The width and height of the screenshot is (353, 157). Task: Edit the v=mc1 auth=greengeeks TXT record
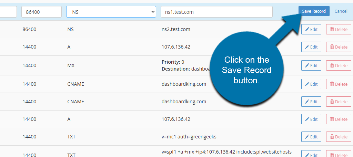[311, 137]
